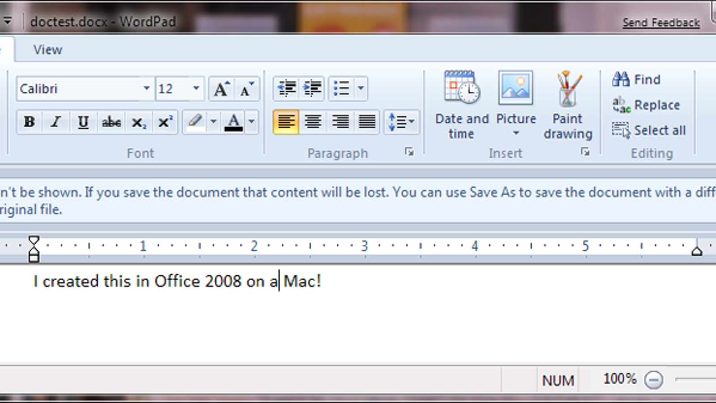Decrease paragraph indent
This screenshot has height=403, width=716.
click(x=286, y=88)
